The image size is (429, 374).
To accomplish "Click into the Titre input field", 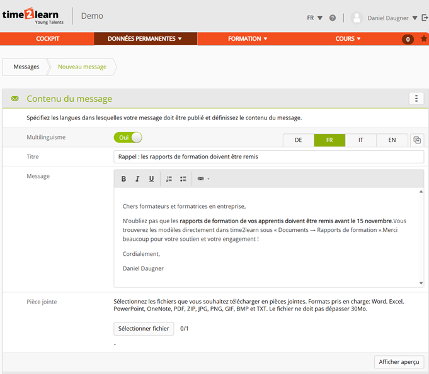I will pos(268,157).
